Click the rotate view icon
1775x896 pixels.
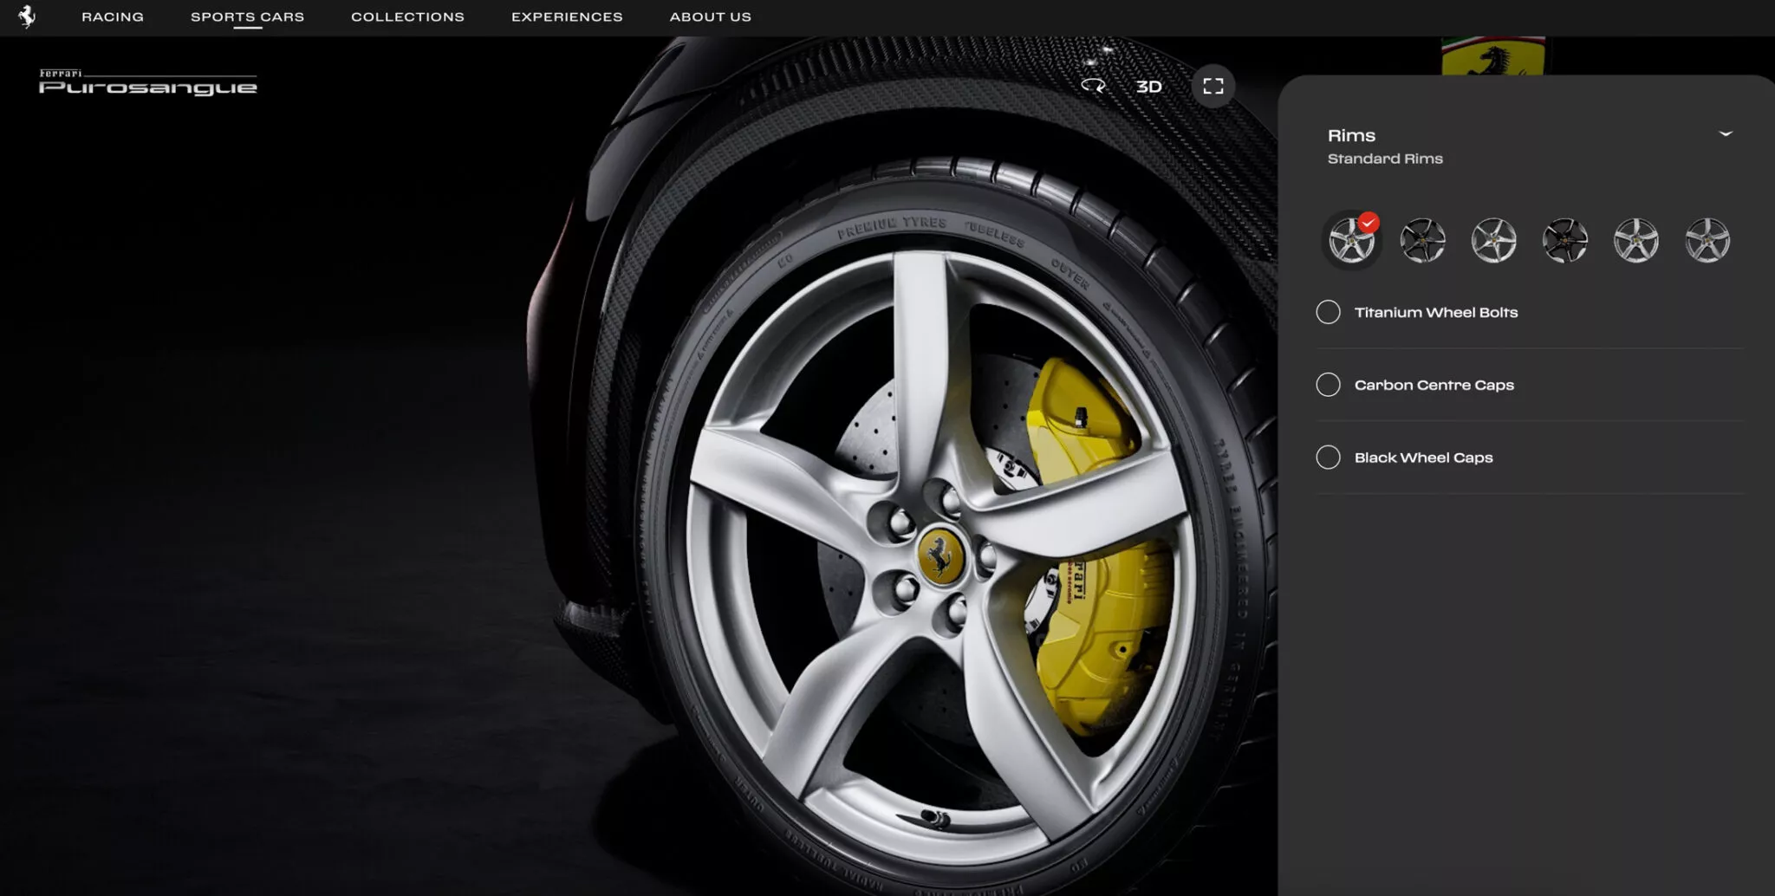click(1092, 86)
